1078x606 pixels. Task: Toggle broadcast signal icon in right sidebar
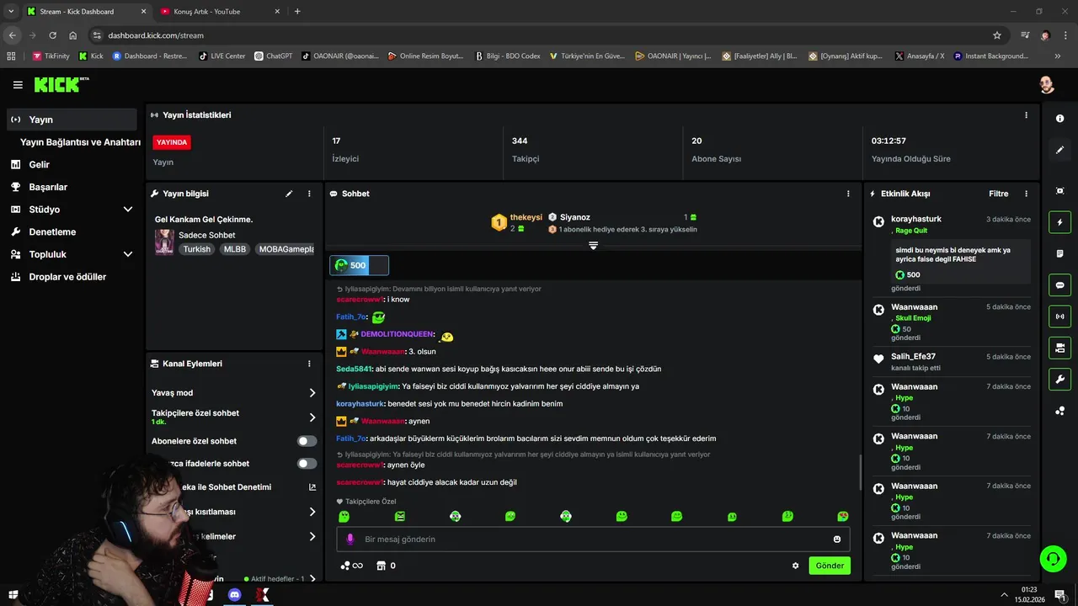point(1059,316)
